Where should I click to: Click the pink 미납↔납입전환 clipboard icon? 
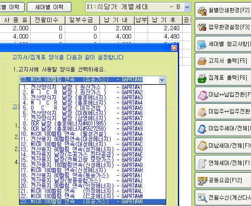coord(203,95)
